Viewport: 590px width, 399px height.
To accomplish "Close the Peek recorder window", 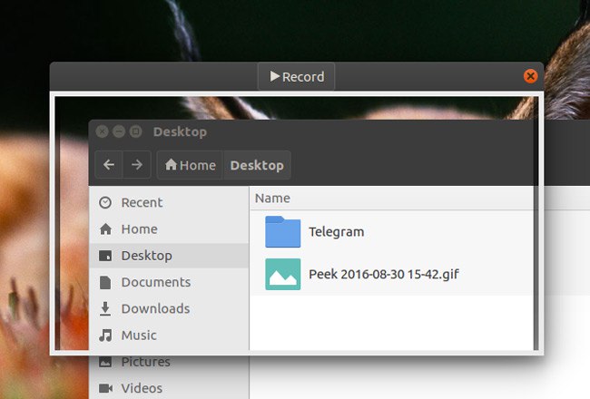I will pos(531,76).
